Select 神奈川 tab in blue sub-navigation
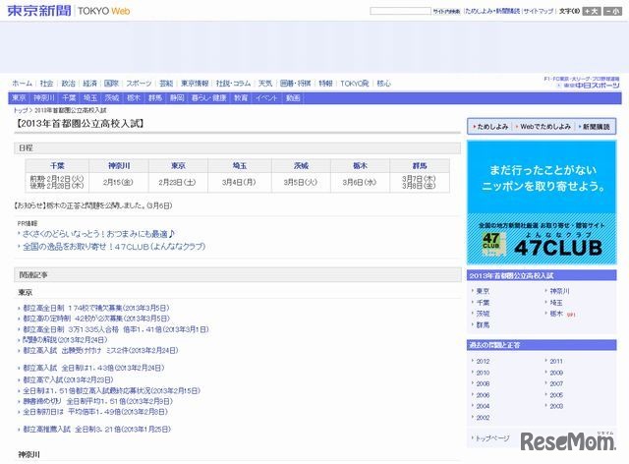Screen dimensions: 629x464 (43, 97)
